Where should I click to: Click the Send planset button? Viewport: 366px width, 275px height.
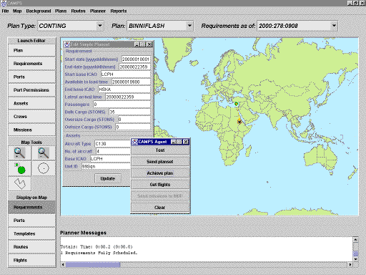160,162
